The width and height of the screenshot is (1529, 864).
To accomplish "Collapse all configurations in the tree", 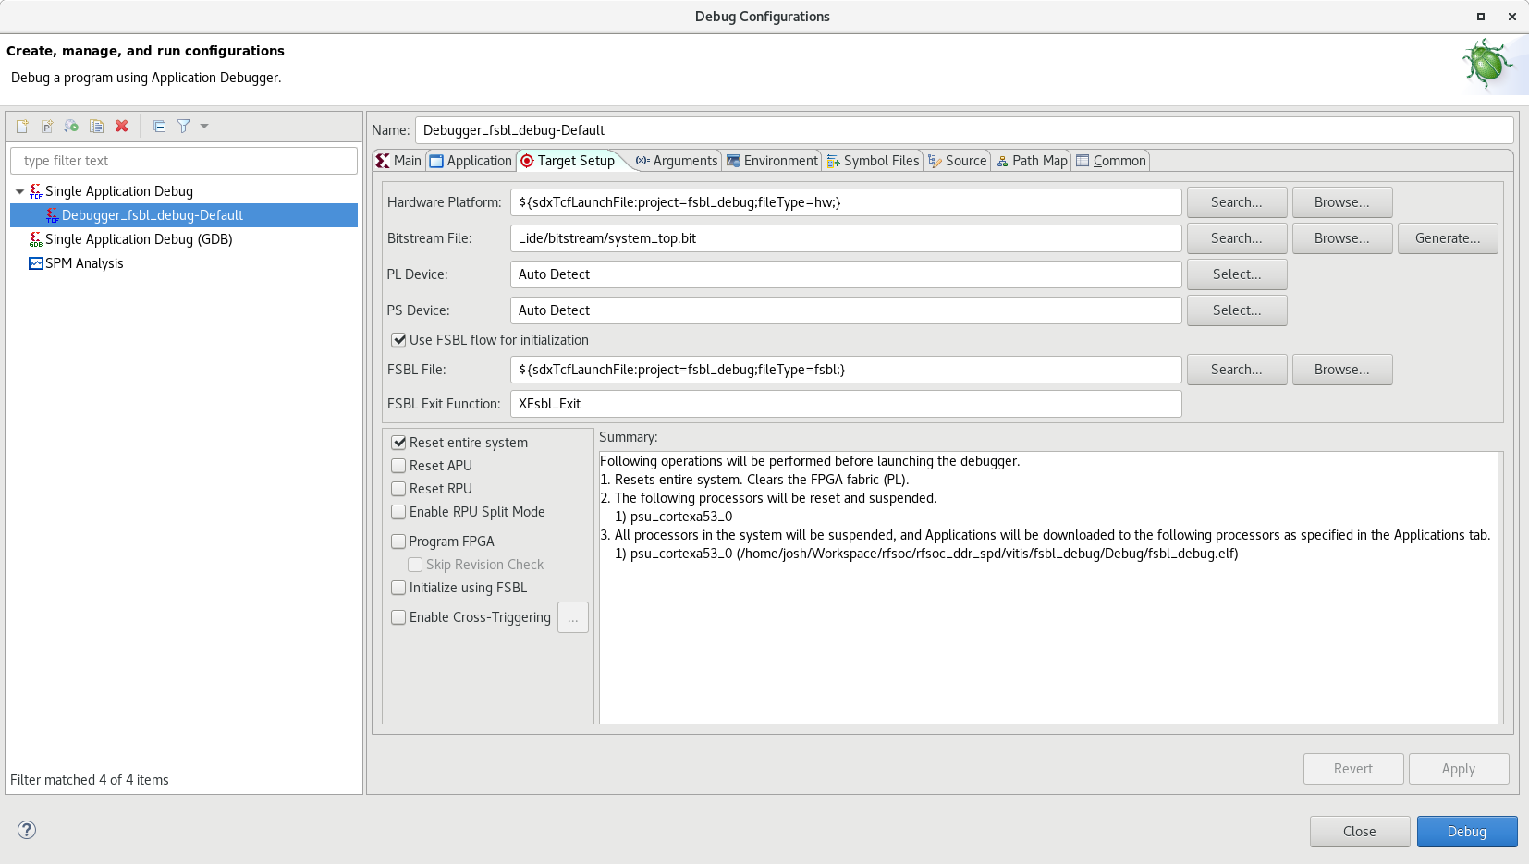I will pos(159,126).
